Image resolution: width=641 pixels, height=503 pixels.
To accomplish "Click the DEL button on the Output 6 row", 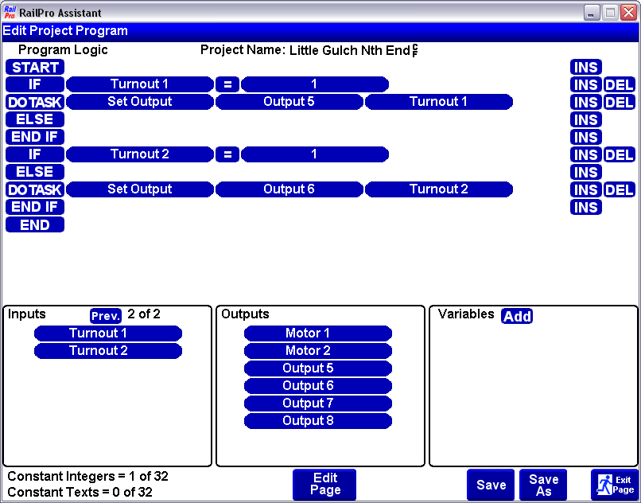I will [620, 189].
